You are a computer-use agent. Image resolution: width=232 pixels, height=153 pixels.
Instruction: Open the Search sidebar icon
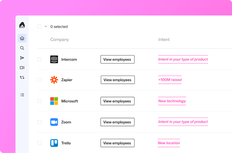coord(22,48)
